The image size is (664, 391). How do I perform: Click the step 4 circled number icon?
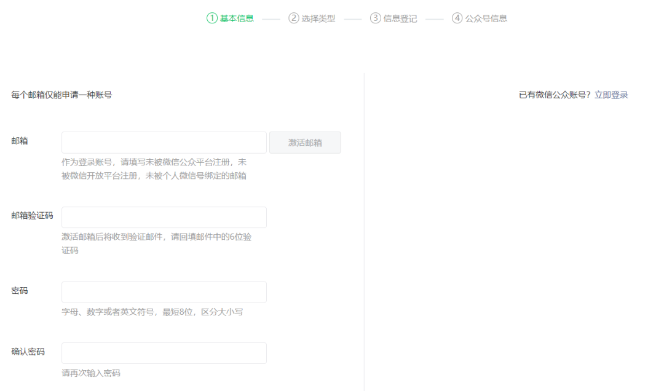pyautogui.click(x=457, y=18)
